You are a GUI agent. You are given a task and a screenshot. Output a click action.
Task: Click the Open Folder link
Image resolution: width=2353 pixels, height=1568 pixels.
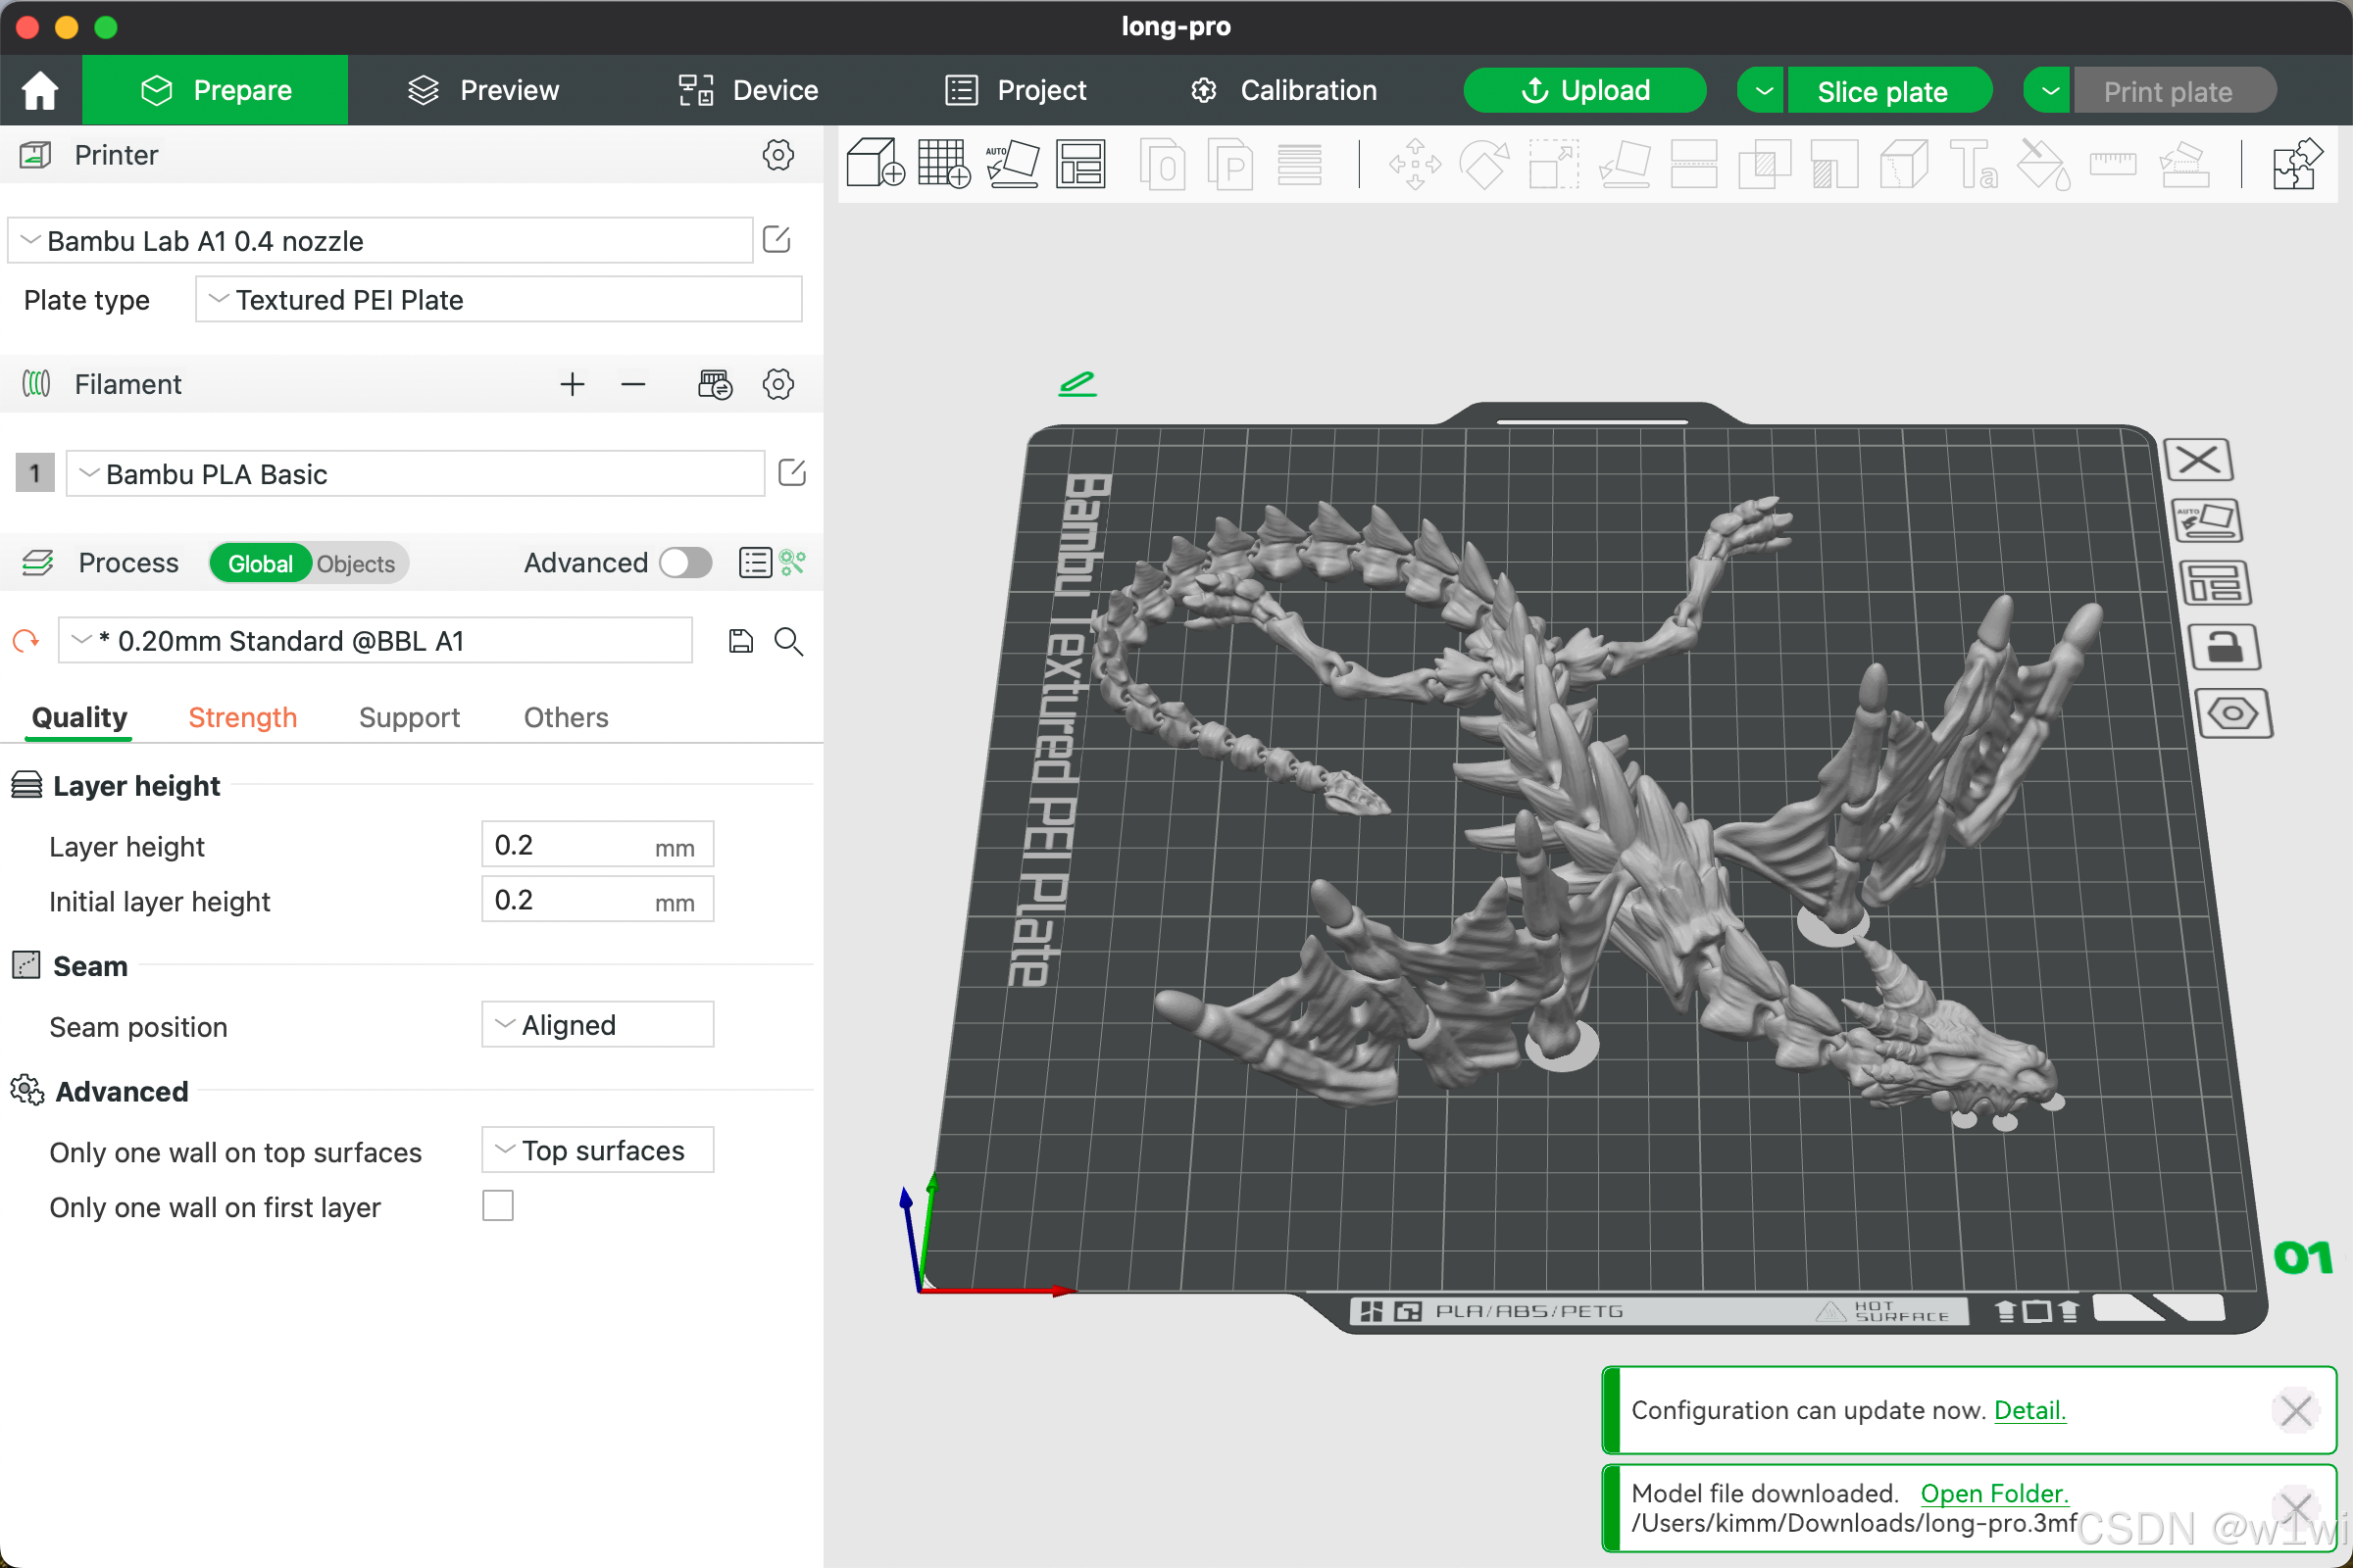[1993, 1492]
